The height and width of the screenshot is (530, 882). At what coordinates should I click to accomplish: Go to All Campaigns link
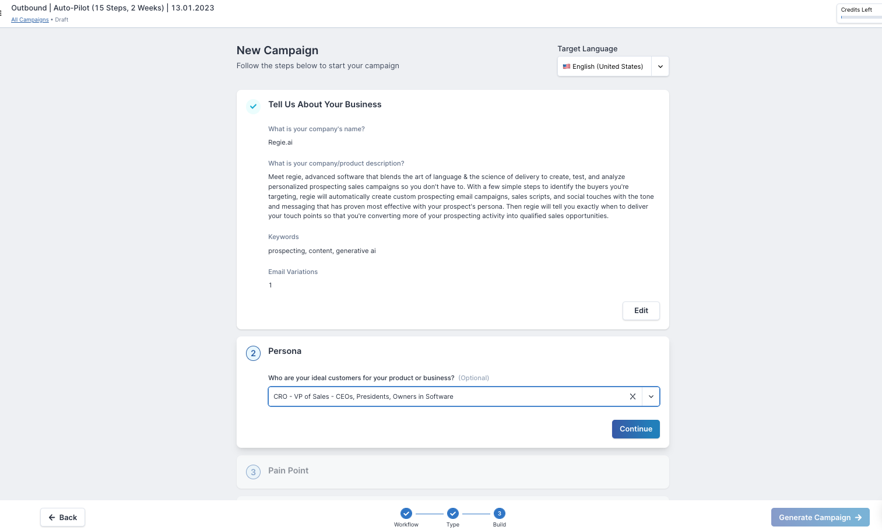(30, 20)
